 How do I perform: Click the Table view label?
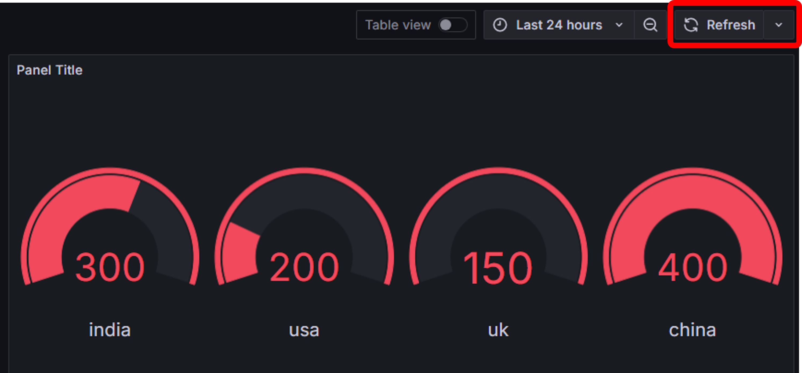(x=398, y=25)
